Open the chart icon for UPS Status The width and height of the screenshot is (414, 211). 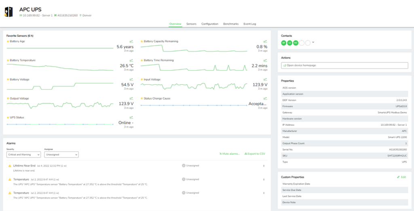[x=131, y=117]
